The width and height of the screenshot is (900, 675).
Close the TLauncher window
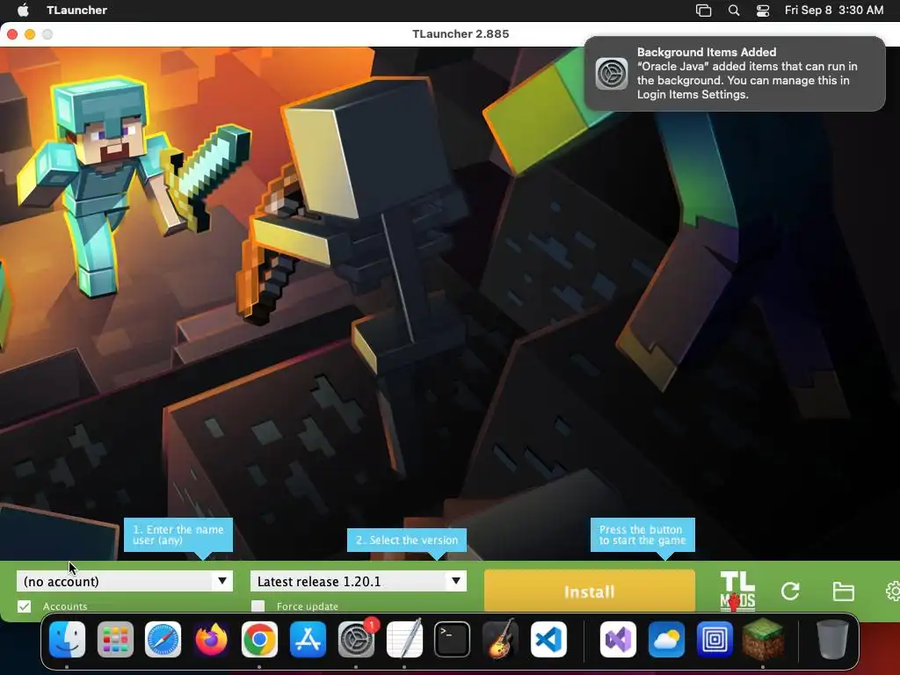click(x=12, y=34)
